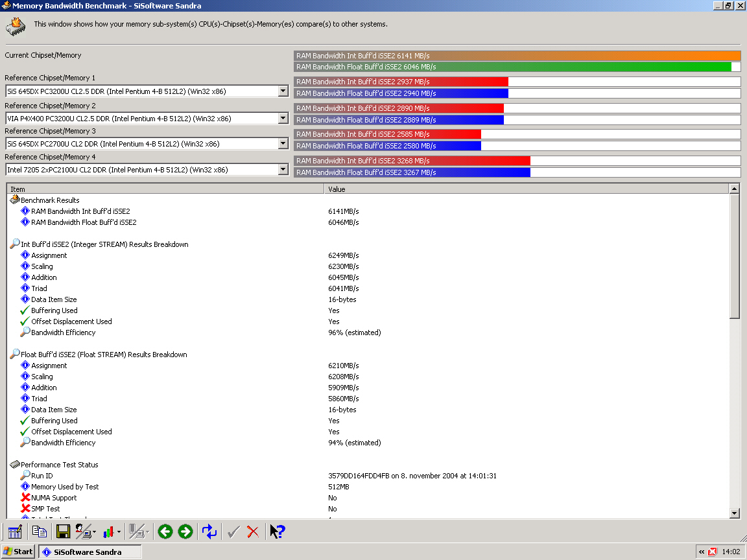Viewport: 747px width, 560px height.
Task: Click the Run ID magnifier icon
Action: tap(25, 475)
